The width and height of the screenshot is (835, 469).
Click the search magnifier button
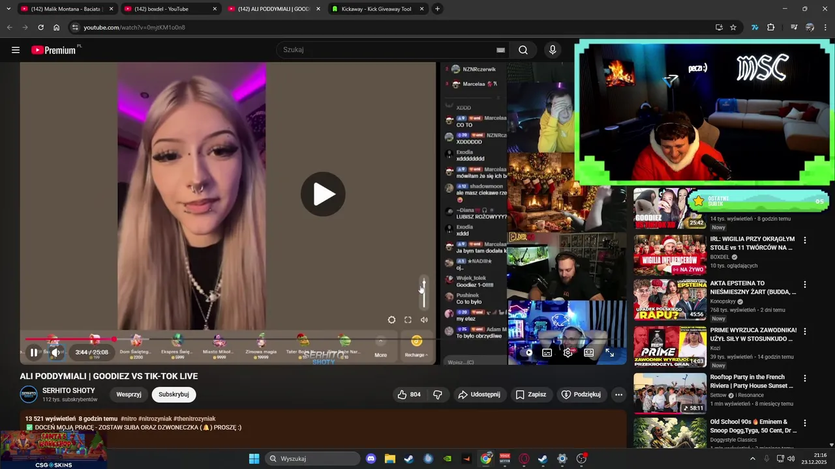523,50
